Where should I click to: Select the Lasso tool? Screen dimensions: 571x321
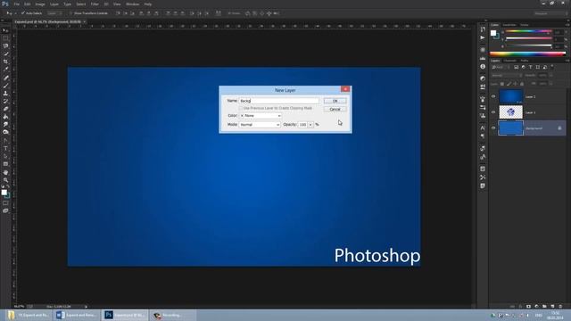[x=5, y=45]
